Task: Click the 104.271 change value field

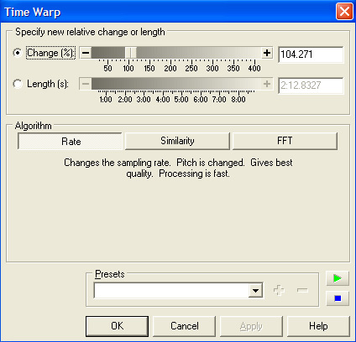Action: pos(311,54)
